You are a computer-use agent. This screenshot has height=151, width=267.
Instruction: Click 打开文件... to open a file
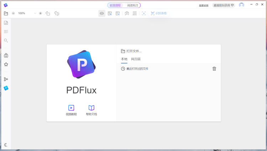131,51
